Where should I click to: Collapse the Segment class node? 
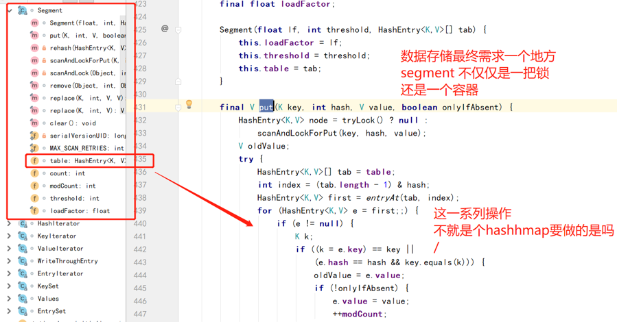coord(9,11)
